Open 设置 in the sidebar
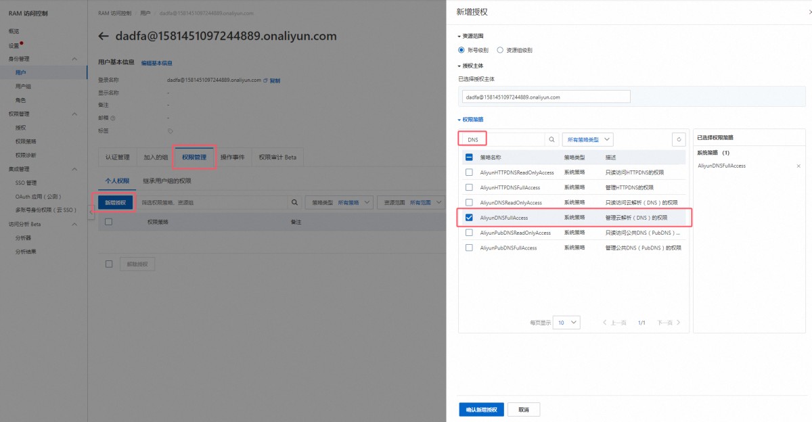The width and height of the screenshot is (812, 422). [14, 45]
